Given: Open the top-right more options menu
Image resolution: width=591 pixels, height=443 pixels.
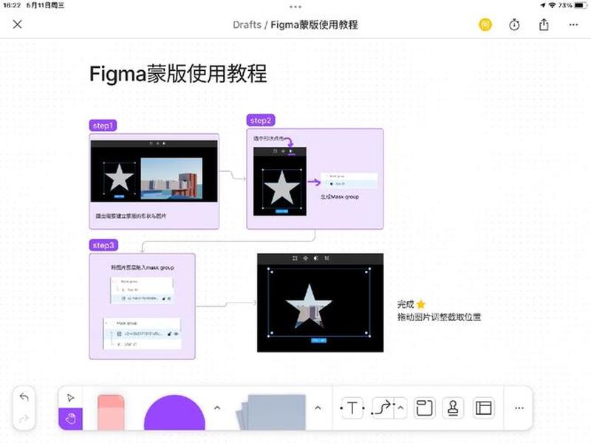Looking at the screenshot, I should click(573, 25).
